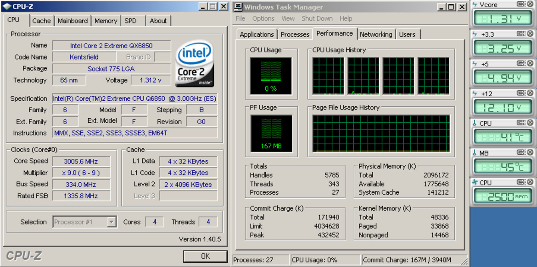Screen dimensions: 537x267
Task: Open the Help menu in Task Manager
Action: pyautogui.click(x=346, y=18)
